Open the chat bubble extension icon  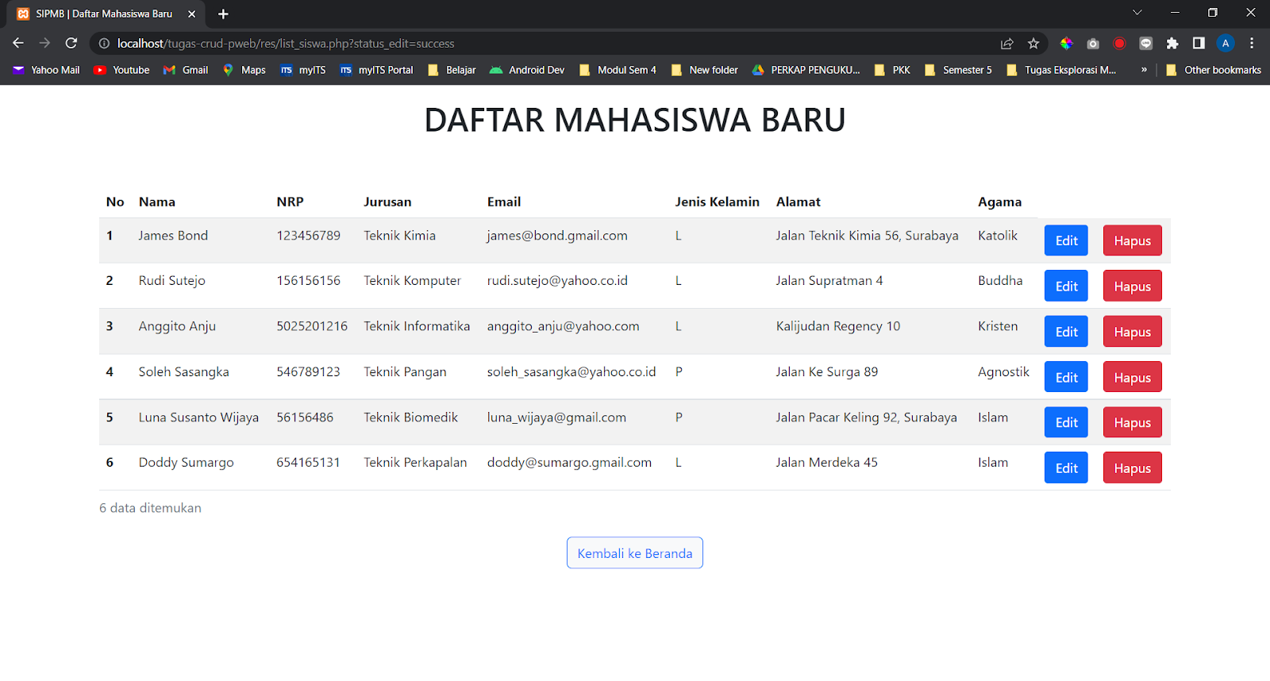pos(1145,44)
